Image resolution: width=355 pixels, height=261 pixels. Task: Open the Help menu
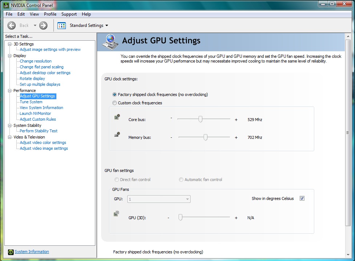coord(86,14)
